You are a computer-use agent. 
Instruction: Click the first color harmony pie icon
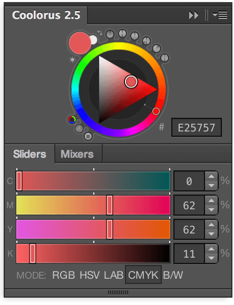click(x=110, y=34)
